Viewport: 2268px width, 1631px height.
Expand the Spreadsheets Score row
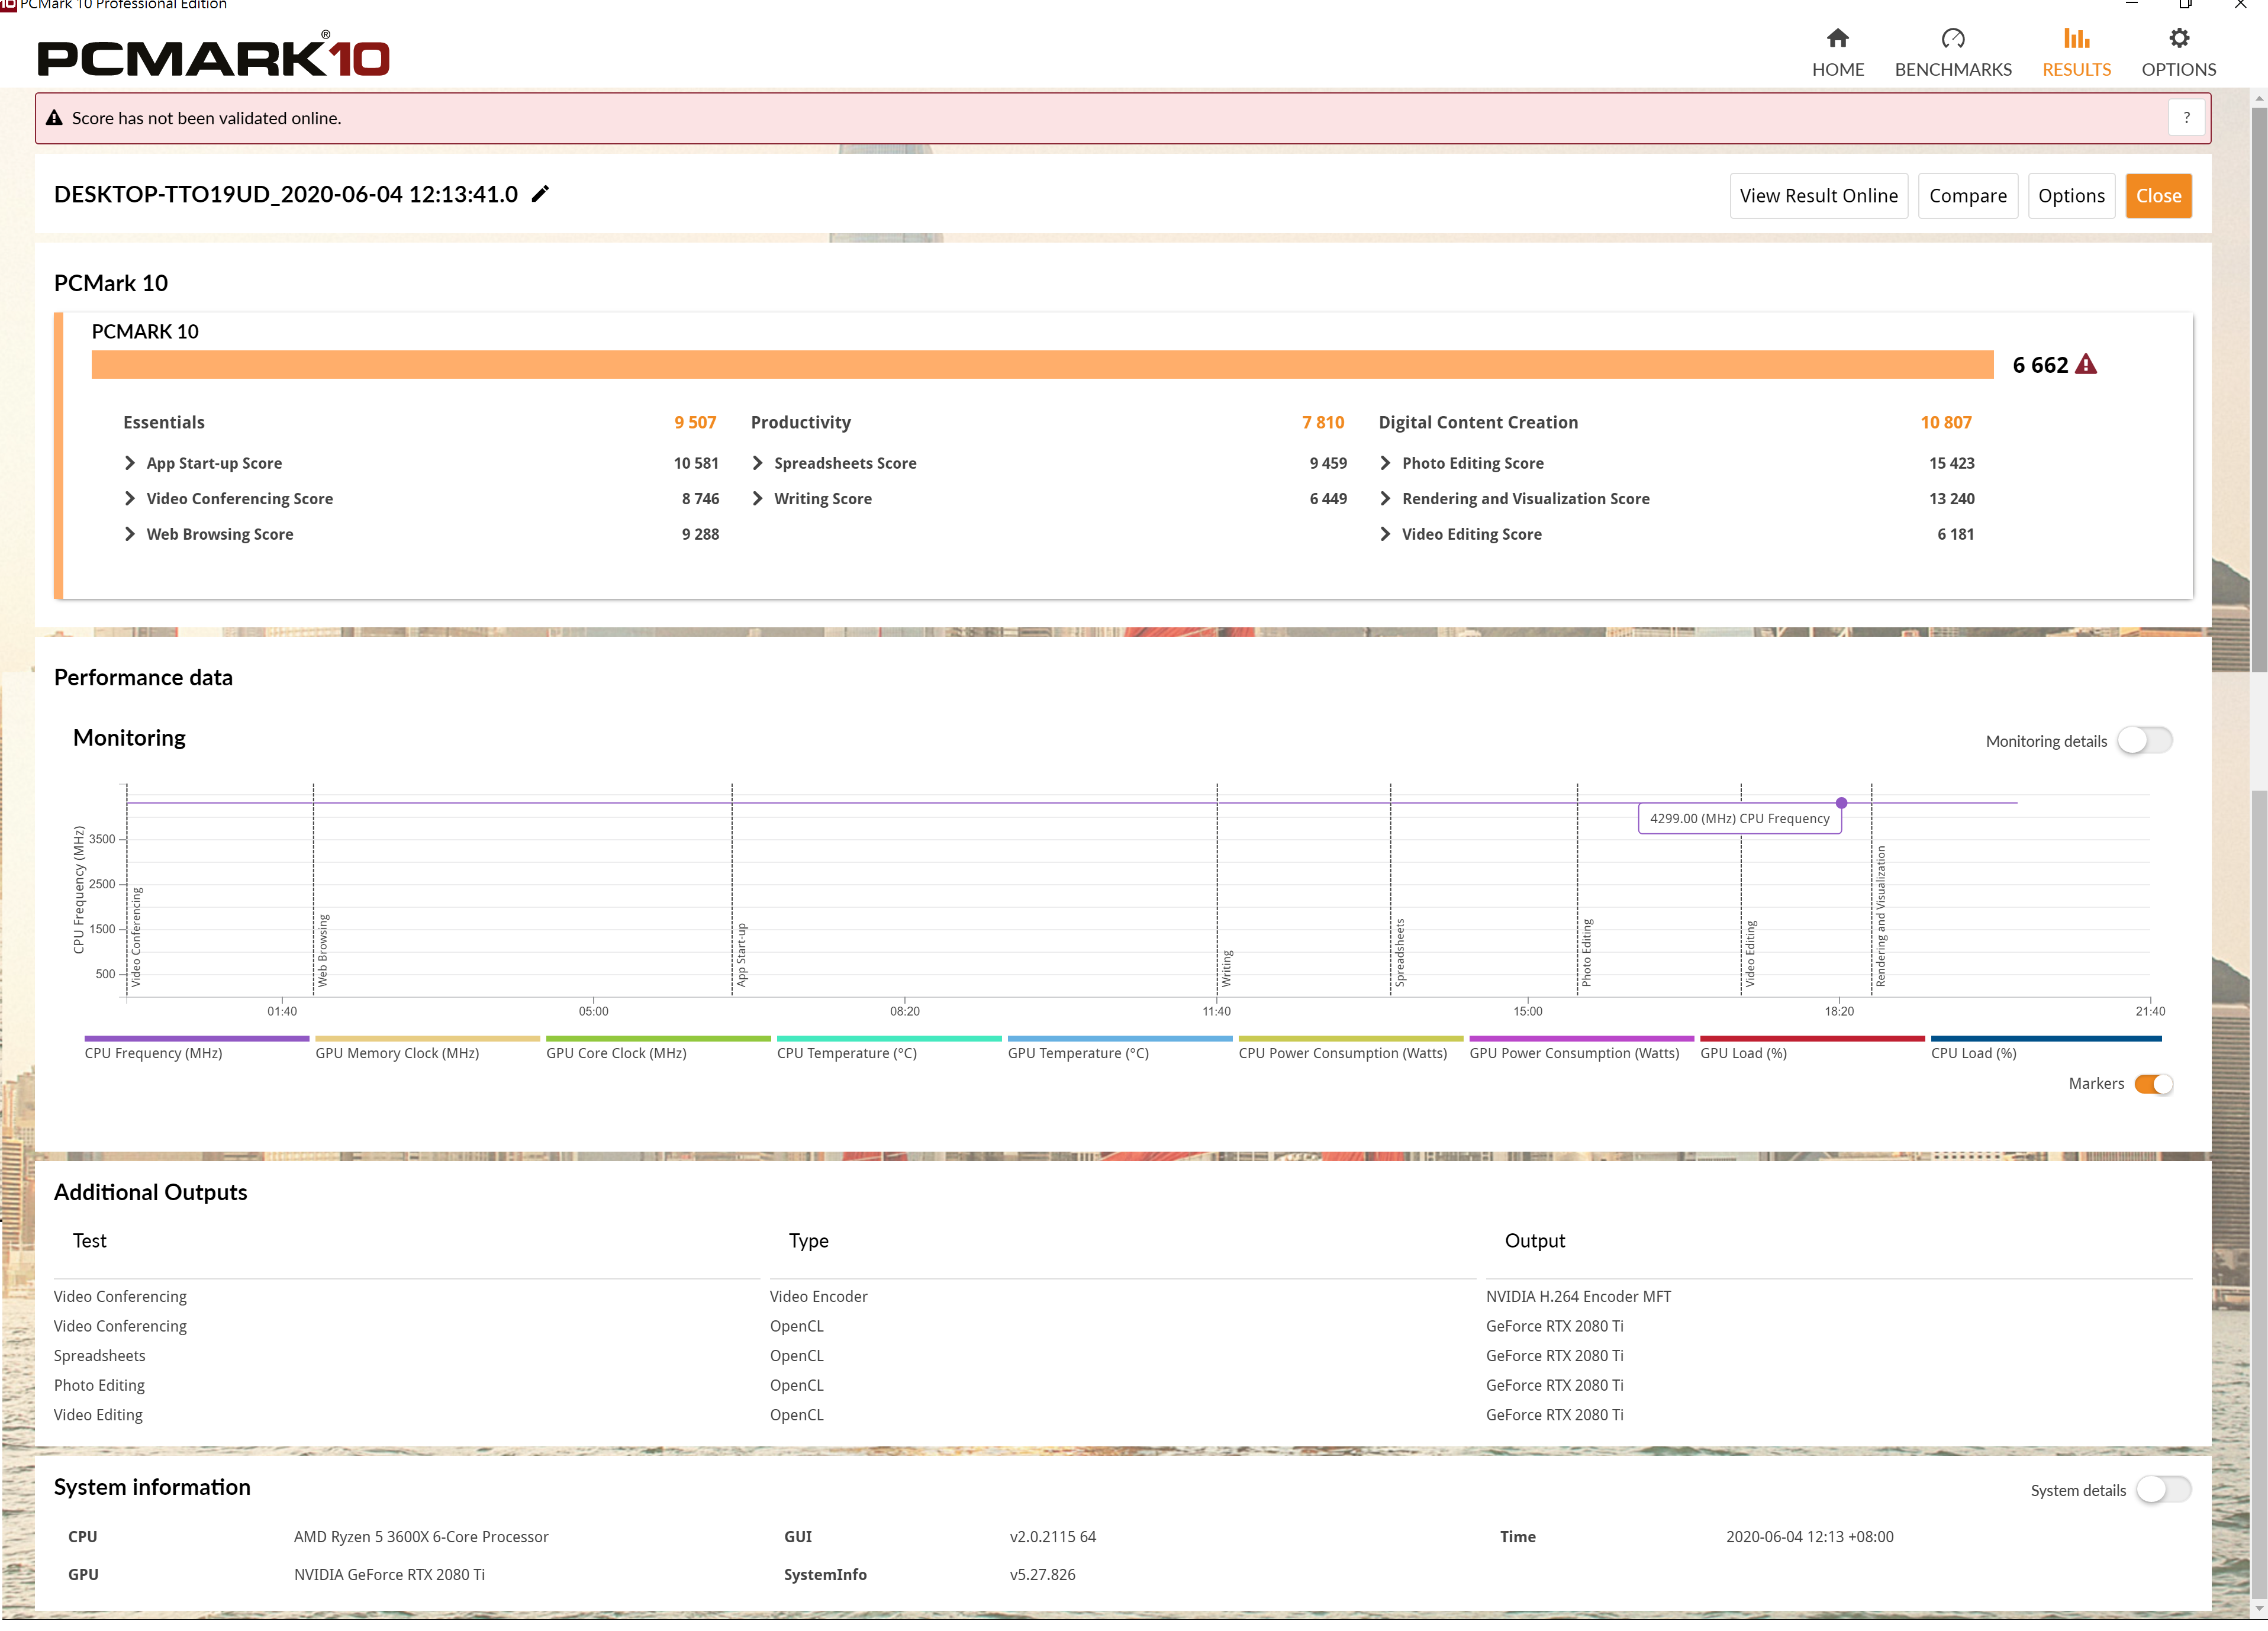coord(757,462)
